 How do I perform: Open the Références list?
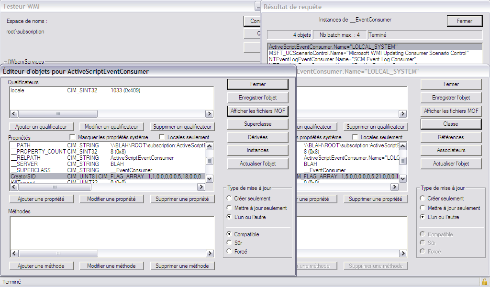tap(451, 137)
